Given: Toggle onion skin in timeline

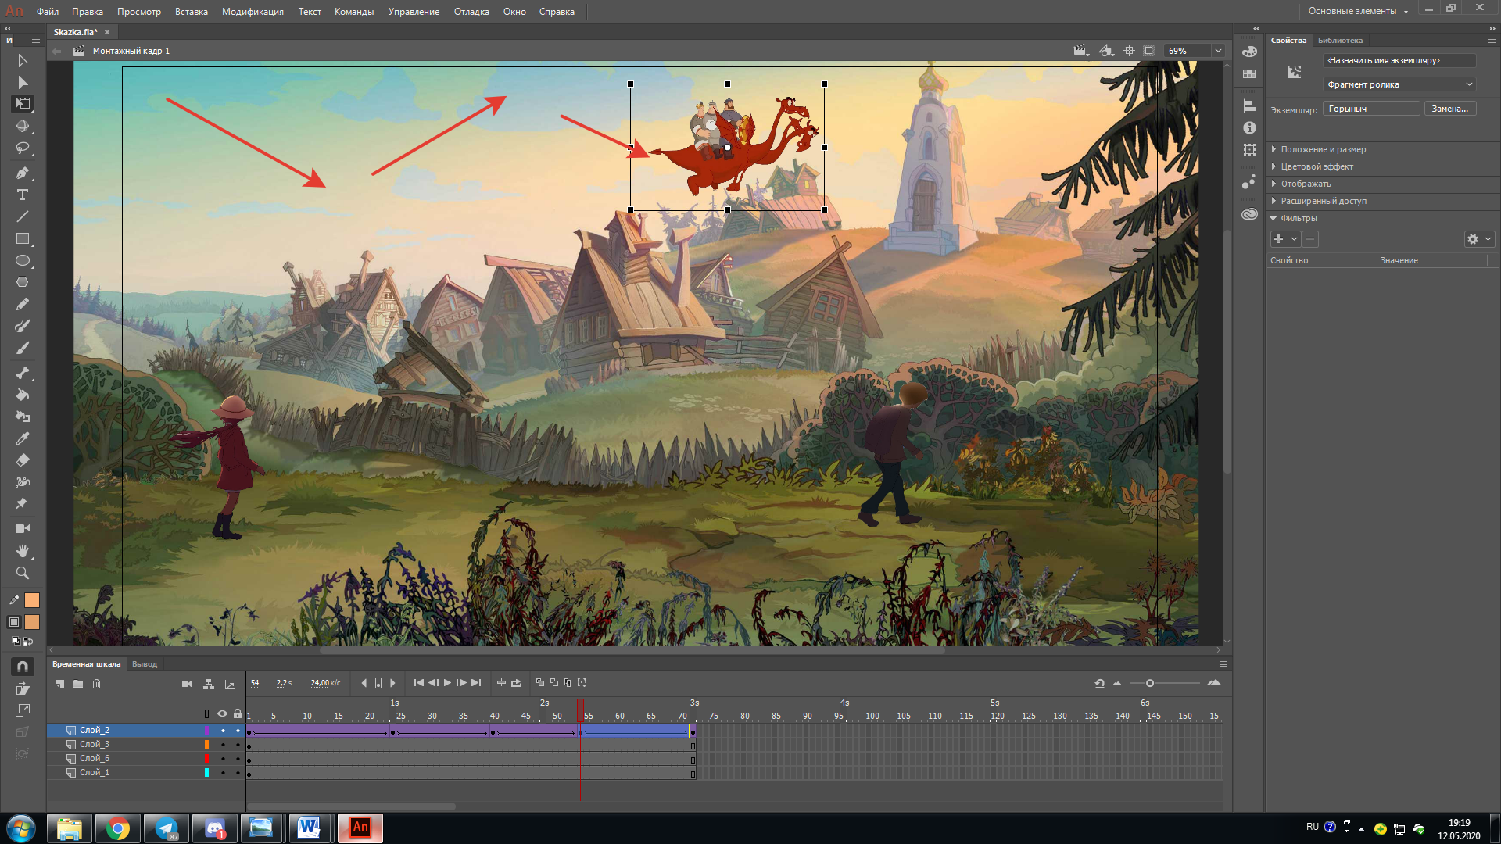Looking at the screenshot, I should pos(540,683).
